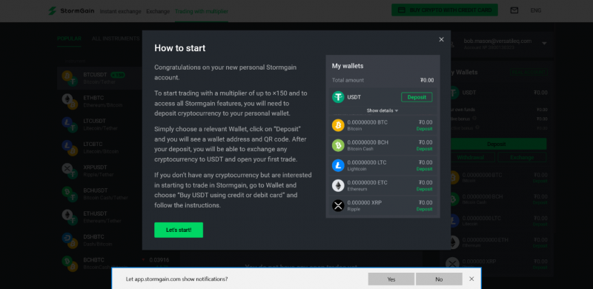Click the LTCUSDT pair icon in instrument list
Viewport: 593px width, 289px height.
click(70, 124)
